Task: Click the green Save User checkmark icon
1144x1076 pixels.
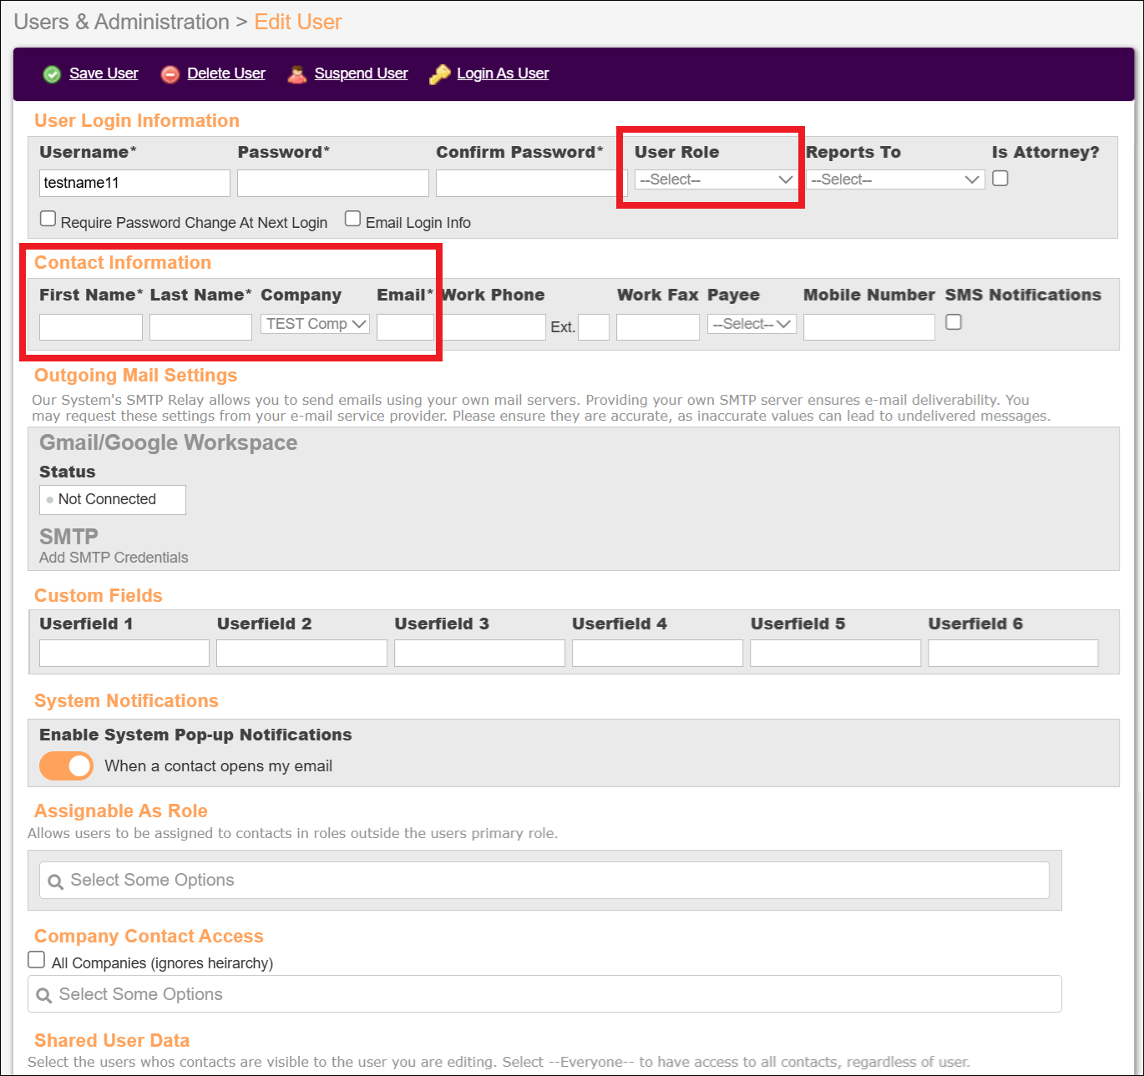Action: pos(52,74)
